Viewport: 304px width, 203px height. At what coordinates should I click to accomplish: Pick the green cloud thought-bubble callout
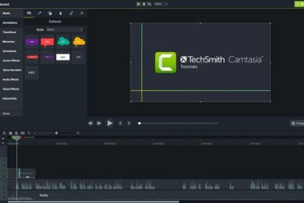coord(63,42)
